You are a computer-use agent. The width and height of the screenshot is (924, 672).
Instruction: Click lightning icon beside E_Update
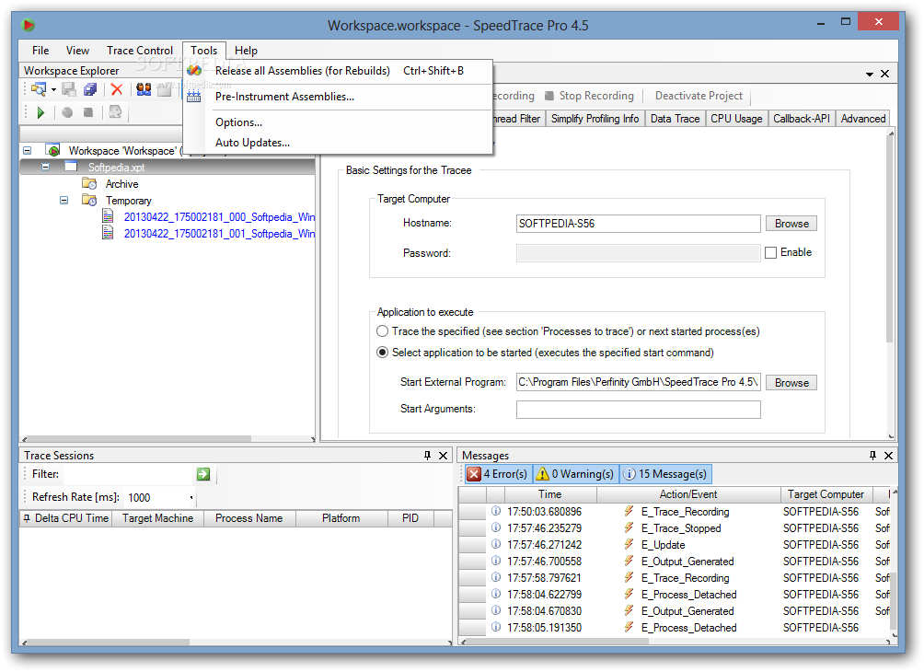coord(629,544)
